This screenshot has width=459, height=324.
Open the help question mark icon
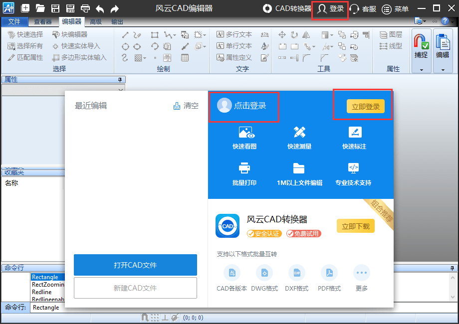(445, 21)
